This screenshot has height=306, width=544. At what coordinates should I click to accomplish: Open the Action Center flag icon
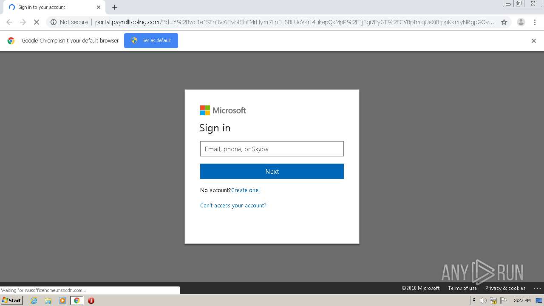(x=504, y=300)
